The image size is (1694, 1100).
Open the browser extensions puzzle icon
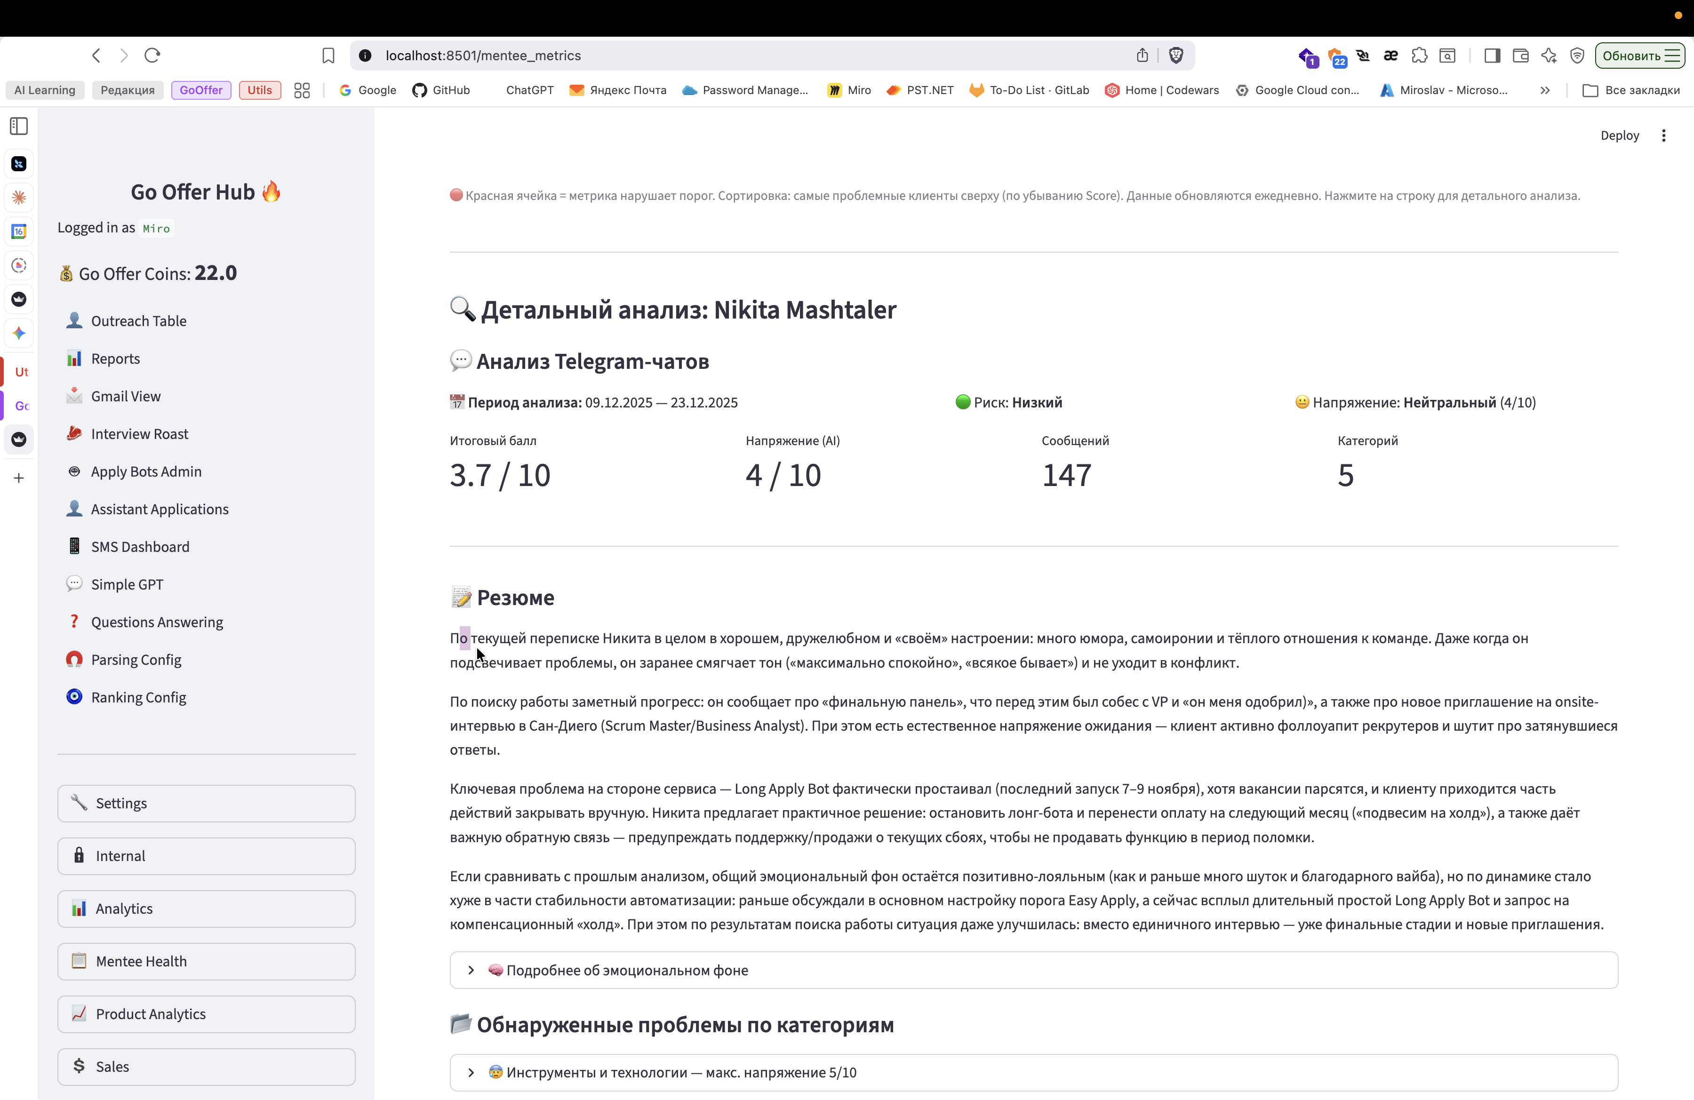coord(1419,56)
